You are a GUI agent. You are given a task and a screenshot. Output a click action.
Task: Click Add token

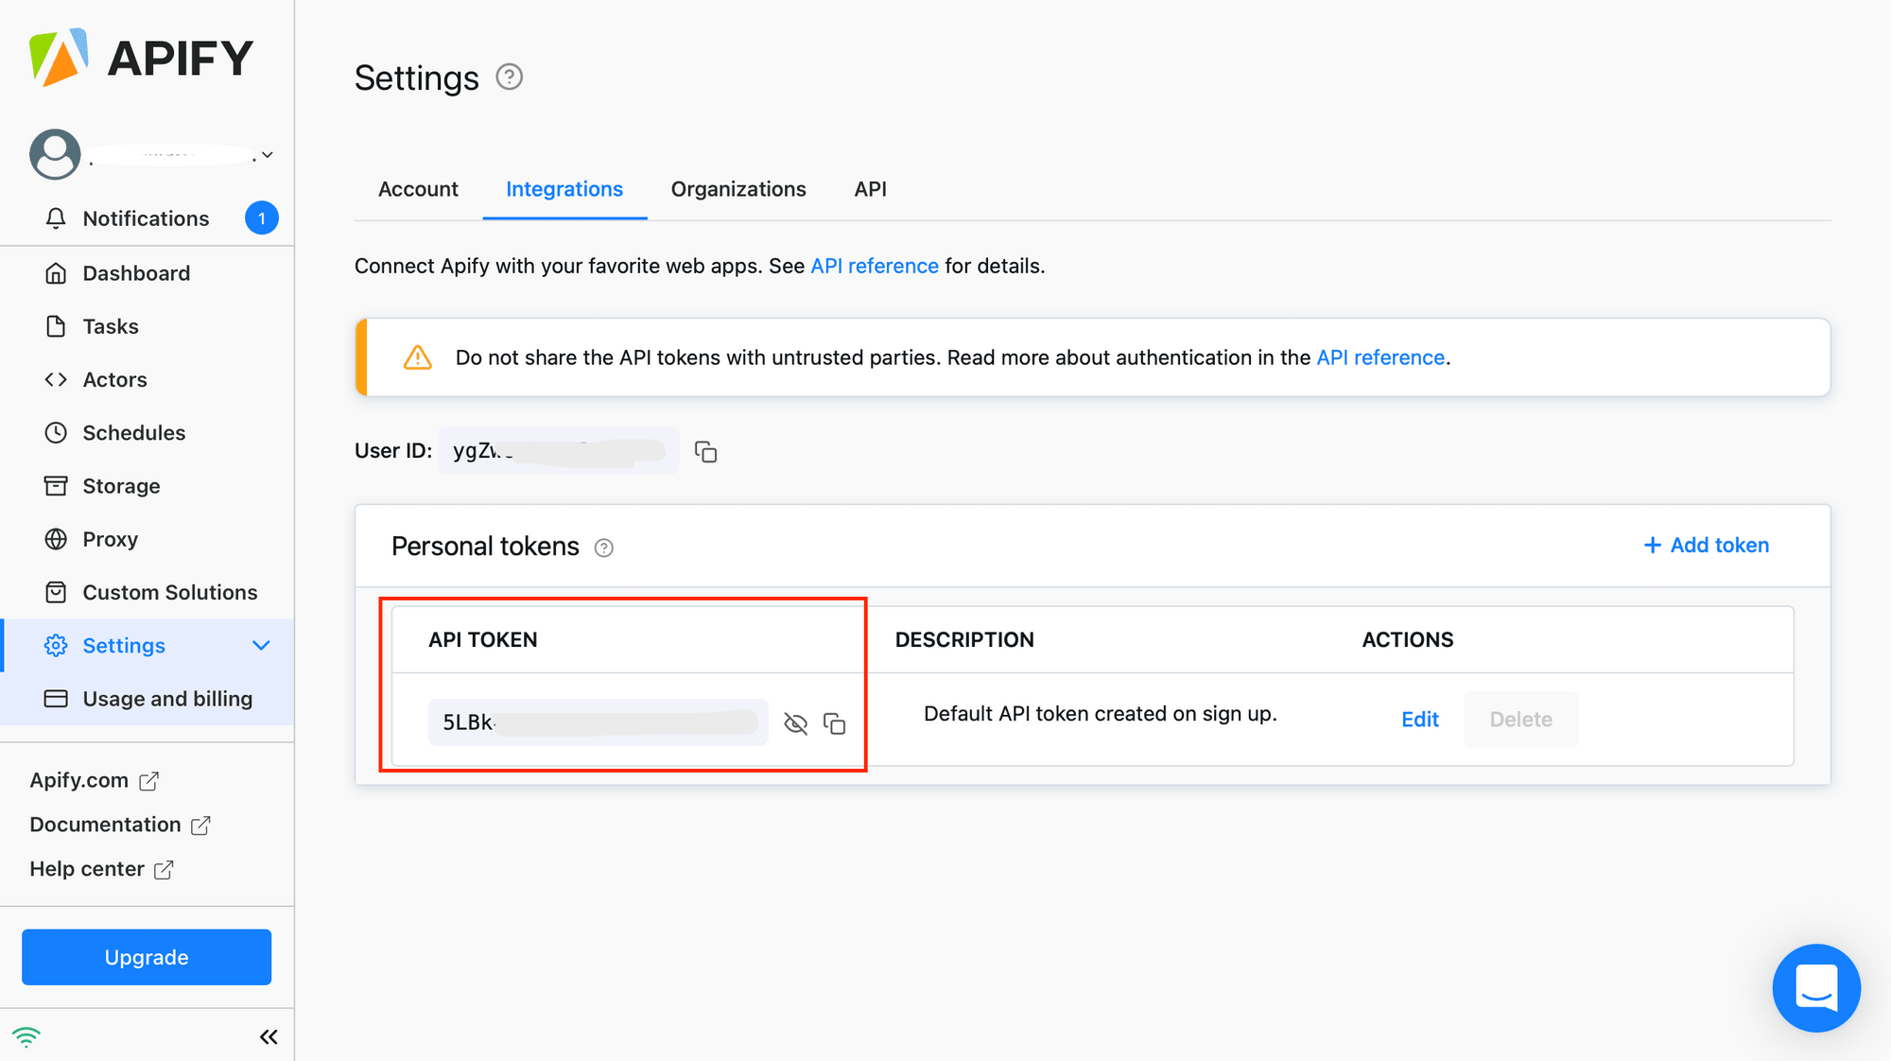(x=1706, y=545)
